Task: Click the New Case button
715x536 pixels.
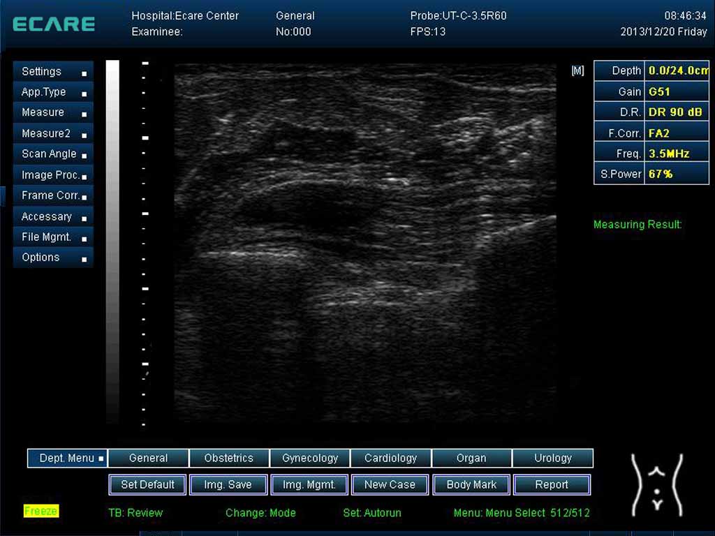Action: pyautogui.click(x=390, y=484)
